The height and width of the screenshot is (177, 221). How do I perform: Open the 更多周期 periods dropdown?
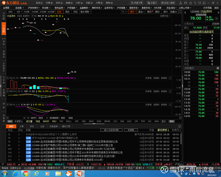point(86,12)
